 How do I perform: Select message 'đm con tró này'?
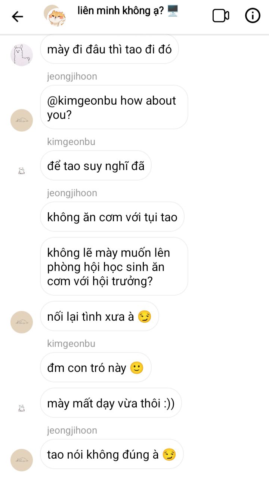[96, 367]
